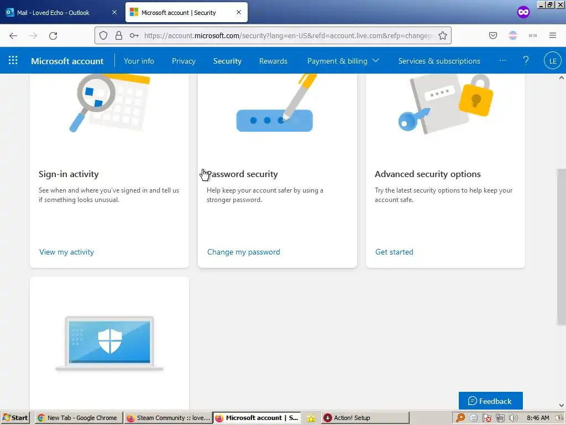Bookmark this page with the star icon
The height and width of the screenshot is (425, 566).
click(443, 35)
